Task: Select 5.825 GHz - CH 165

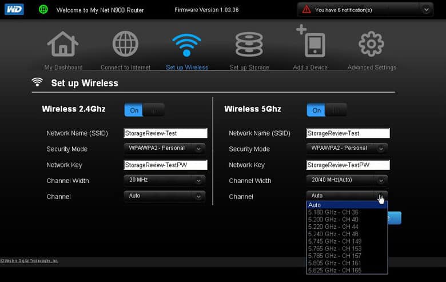Action: click(x=347, y=271)
